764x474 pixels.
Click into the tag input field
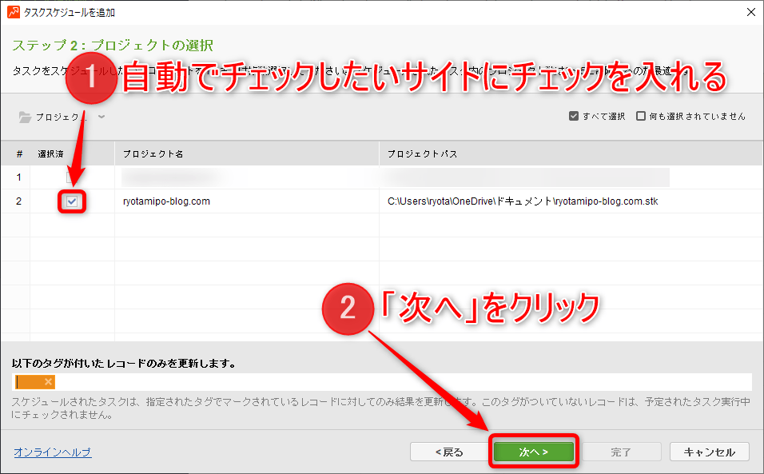400,382
